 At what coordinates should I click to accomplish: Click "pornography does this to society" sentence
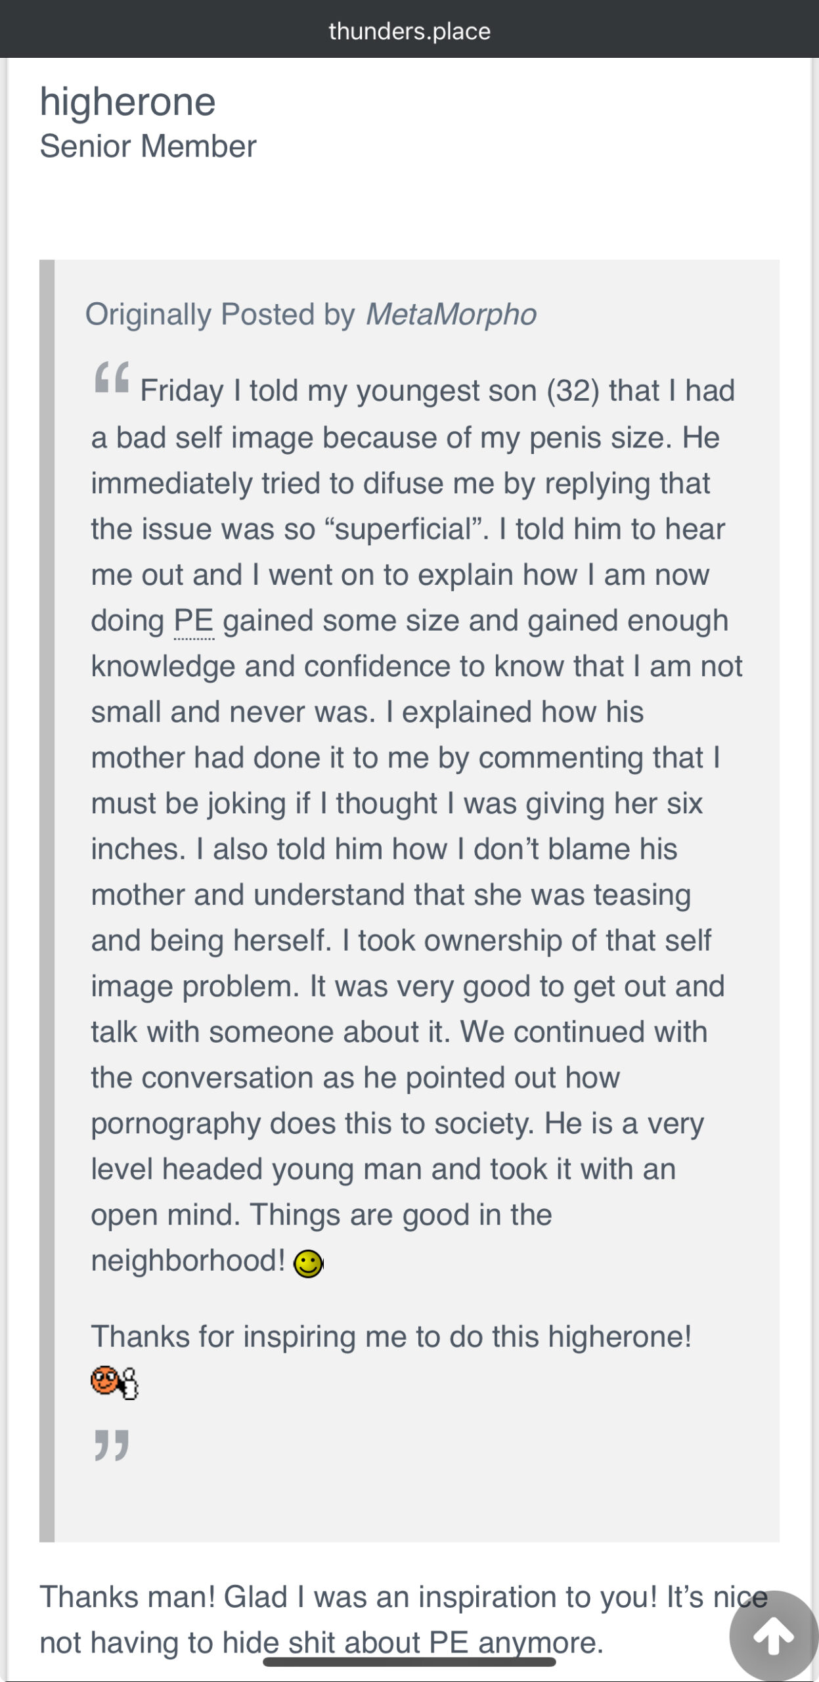click(x=313, y=1124)
